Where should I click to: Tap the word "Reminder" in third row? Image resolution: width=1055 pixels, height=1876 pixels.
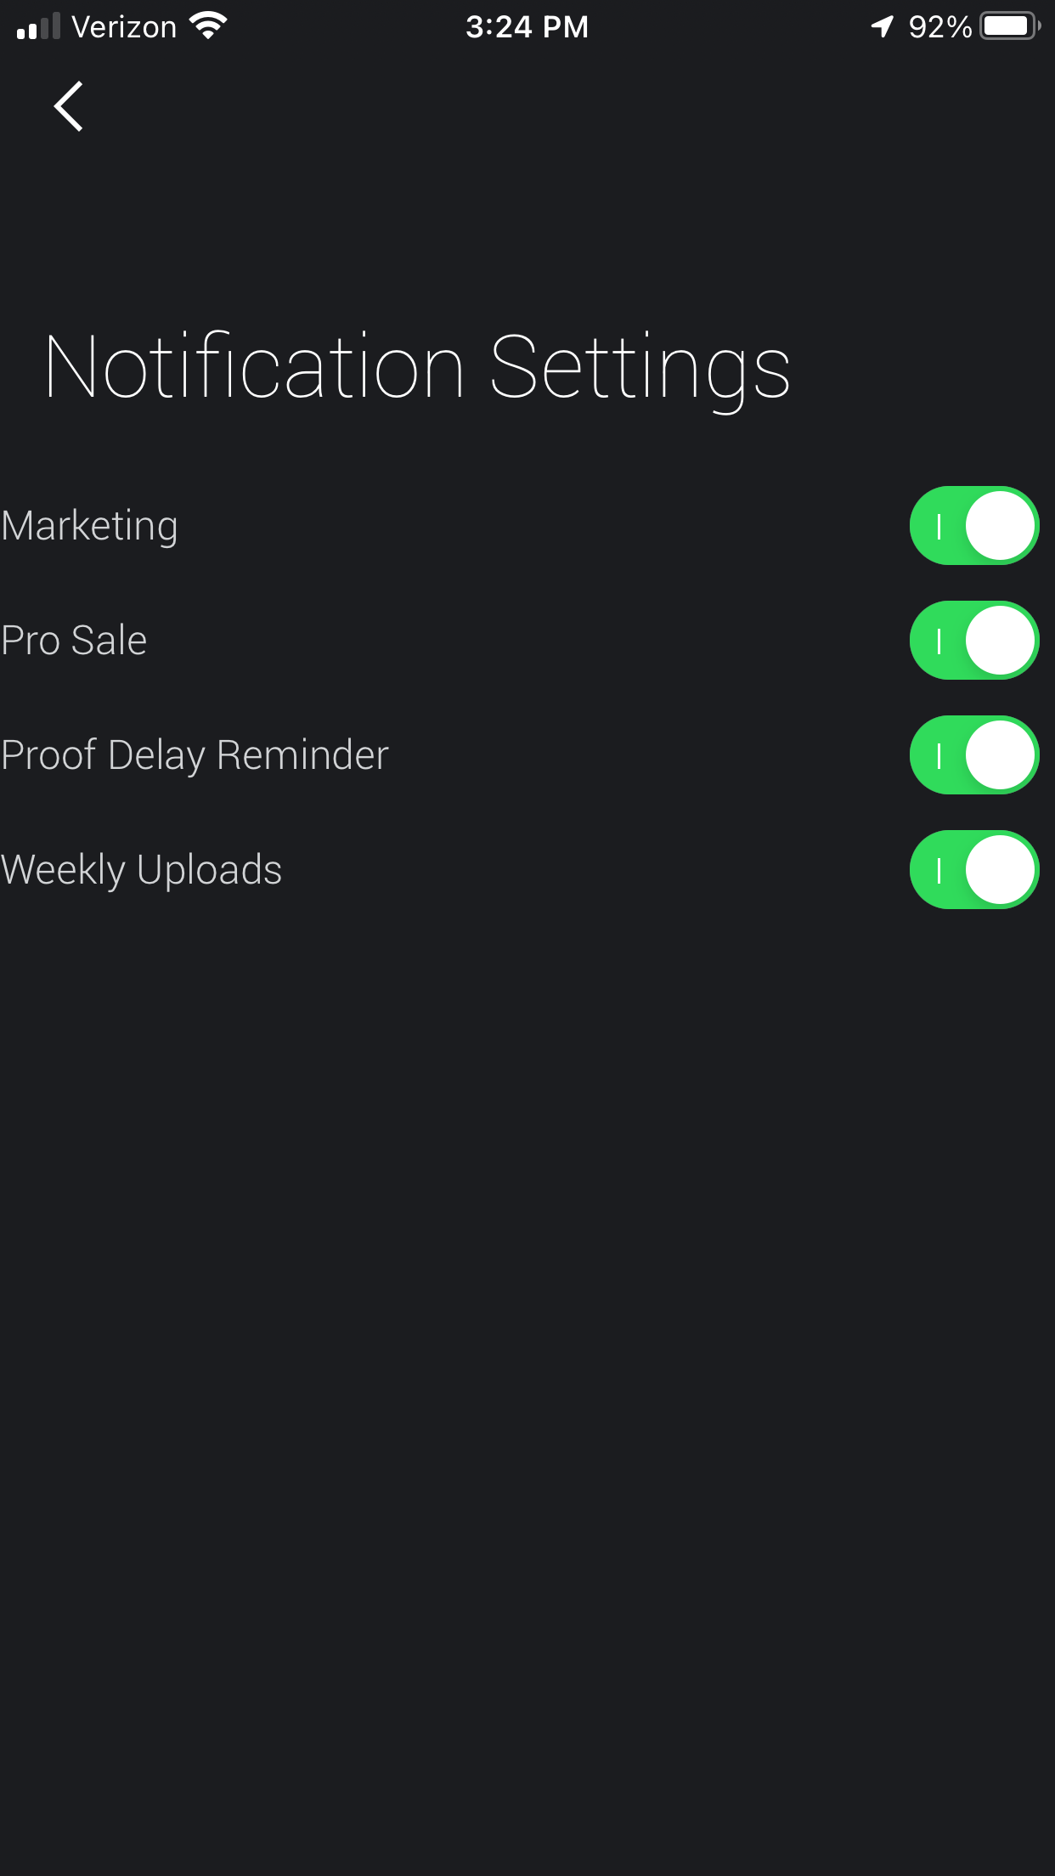coord(302,755)
